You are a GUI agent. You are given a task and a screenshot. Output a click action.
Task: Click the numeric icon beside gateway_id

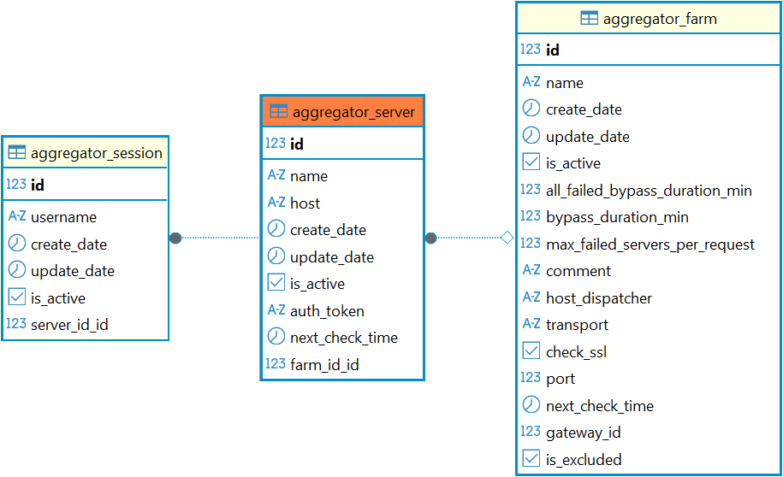tap(531, 432)
